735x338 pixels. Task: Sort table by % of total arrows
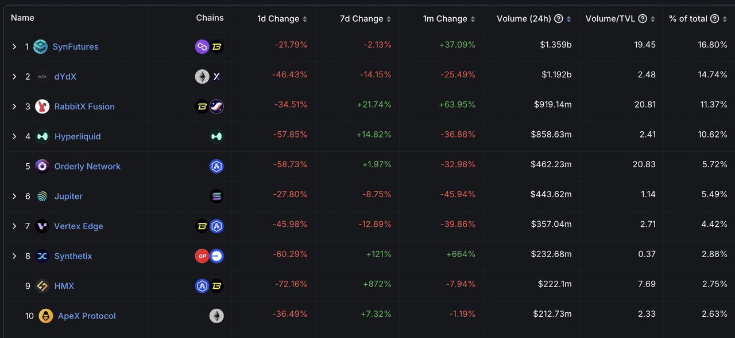725,19
